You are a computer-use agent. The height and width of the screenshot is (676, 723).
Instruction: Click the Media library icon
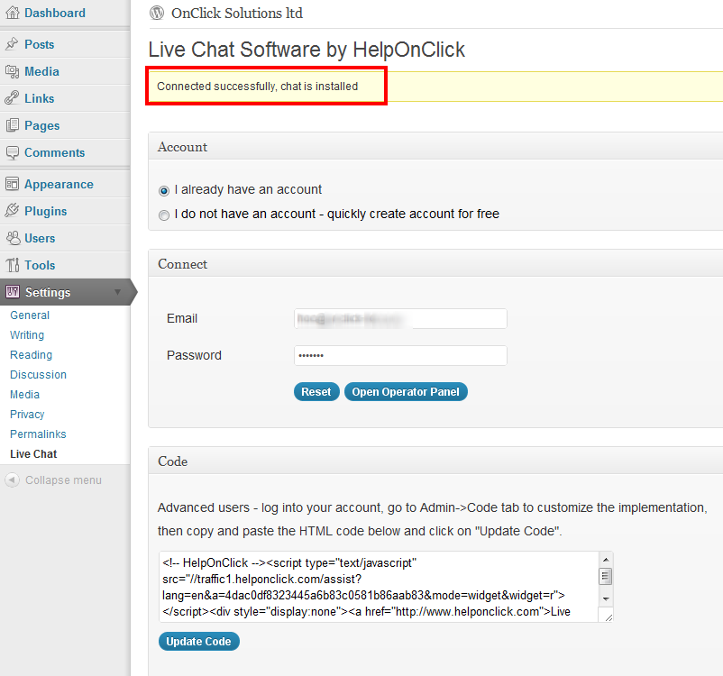(13, 71)
